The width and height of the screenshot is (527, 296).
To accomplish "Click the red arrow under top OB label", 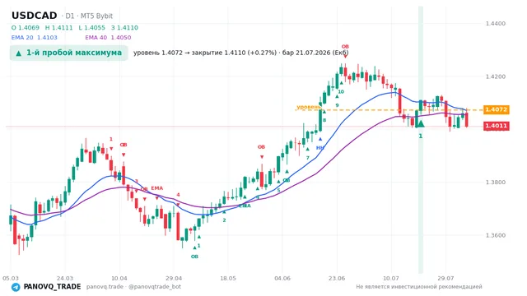I will 345,57.
